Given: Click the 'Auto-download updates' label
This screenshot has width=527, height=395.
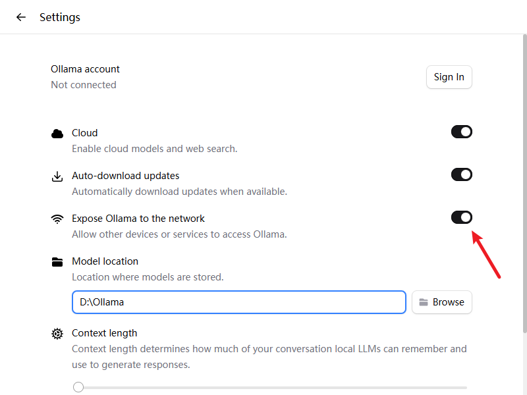Looking at the screenshot, I should click(x=125, y=176).
